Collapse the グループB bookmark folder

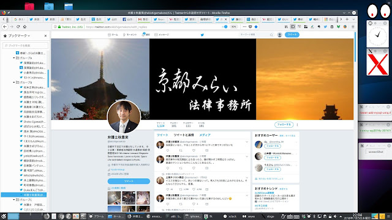click(x=14, y=82)
